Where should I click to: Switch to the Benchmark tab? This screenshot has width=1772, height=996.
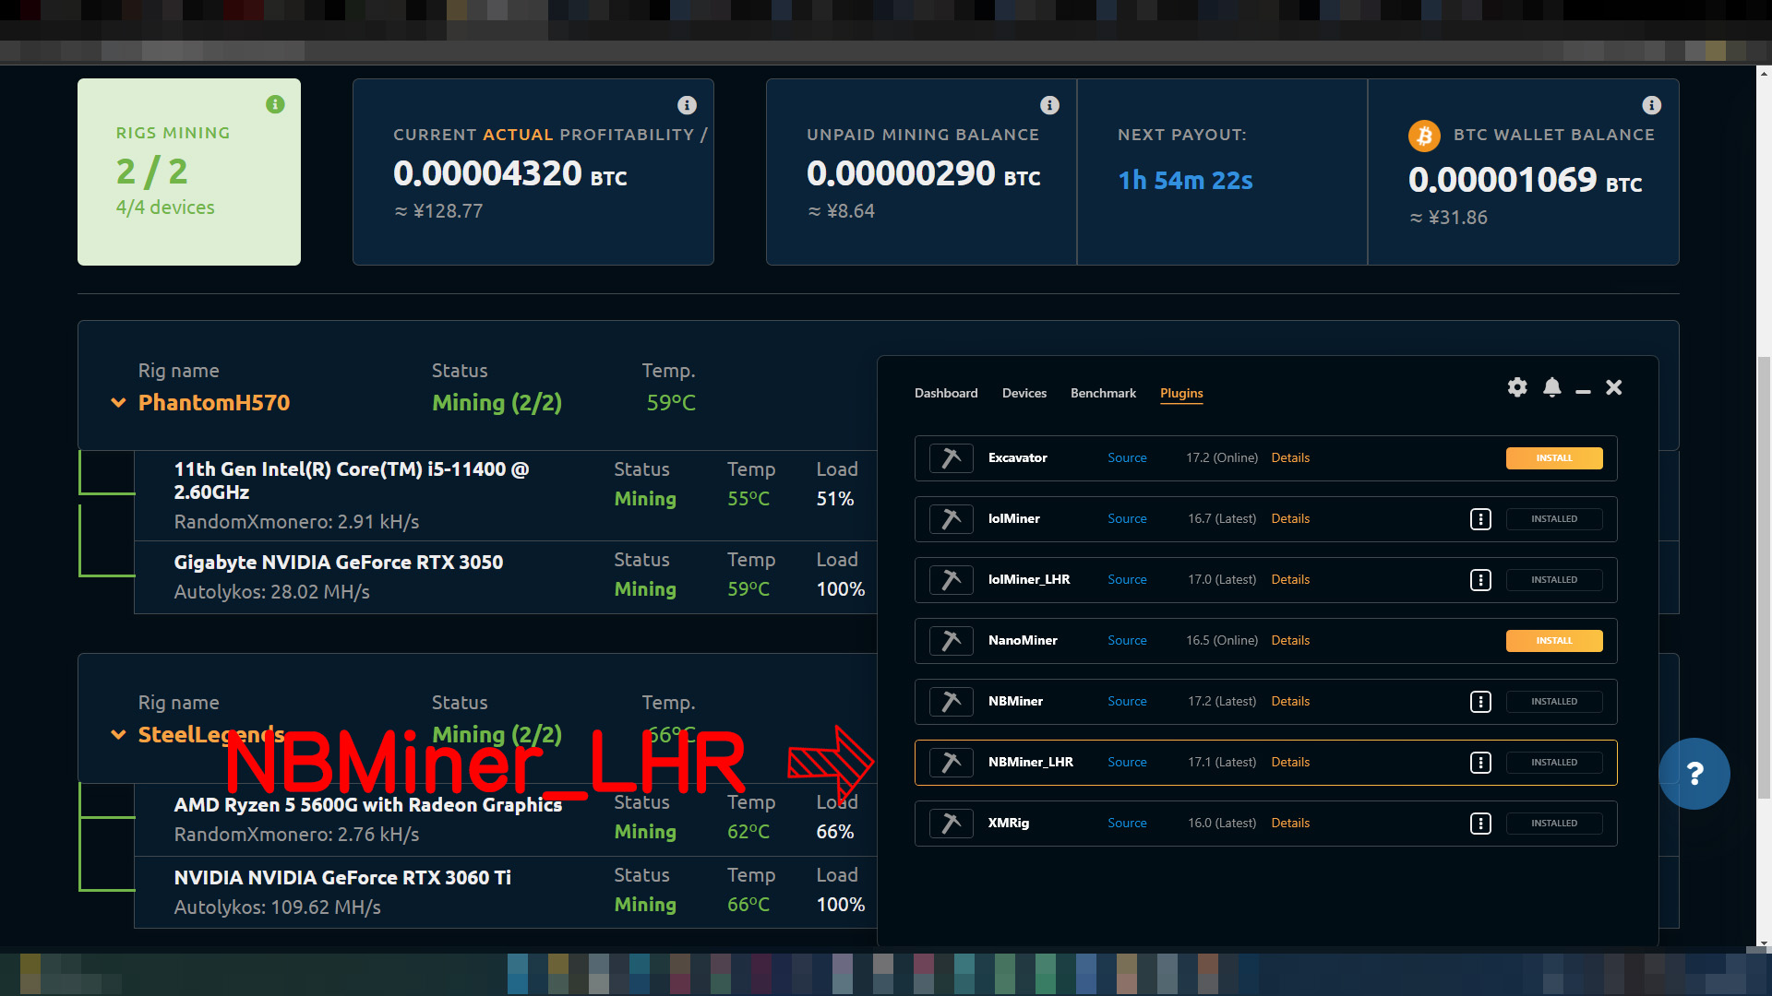tap(1103, 394)
